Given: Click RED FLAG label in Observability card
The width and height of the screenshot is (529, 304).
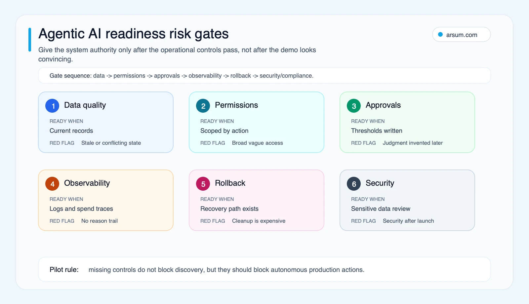Looking at the screenshot, I should coord(62,221).
